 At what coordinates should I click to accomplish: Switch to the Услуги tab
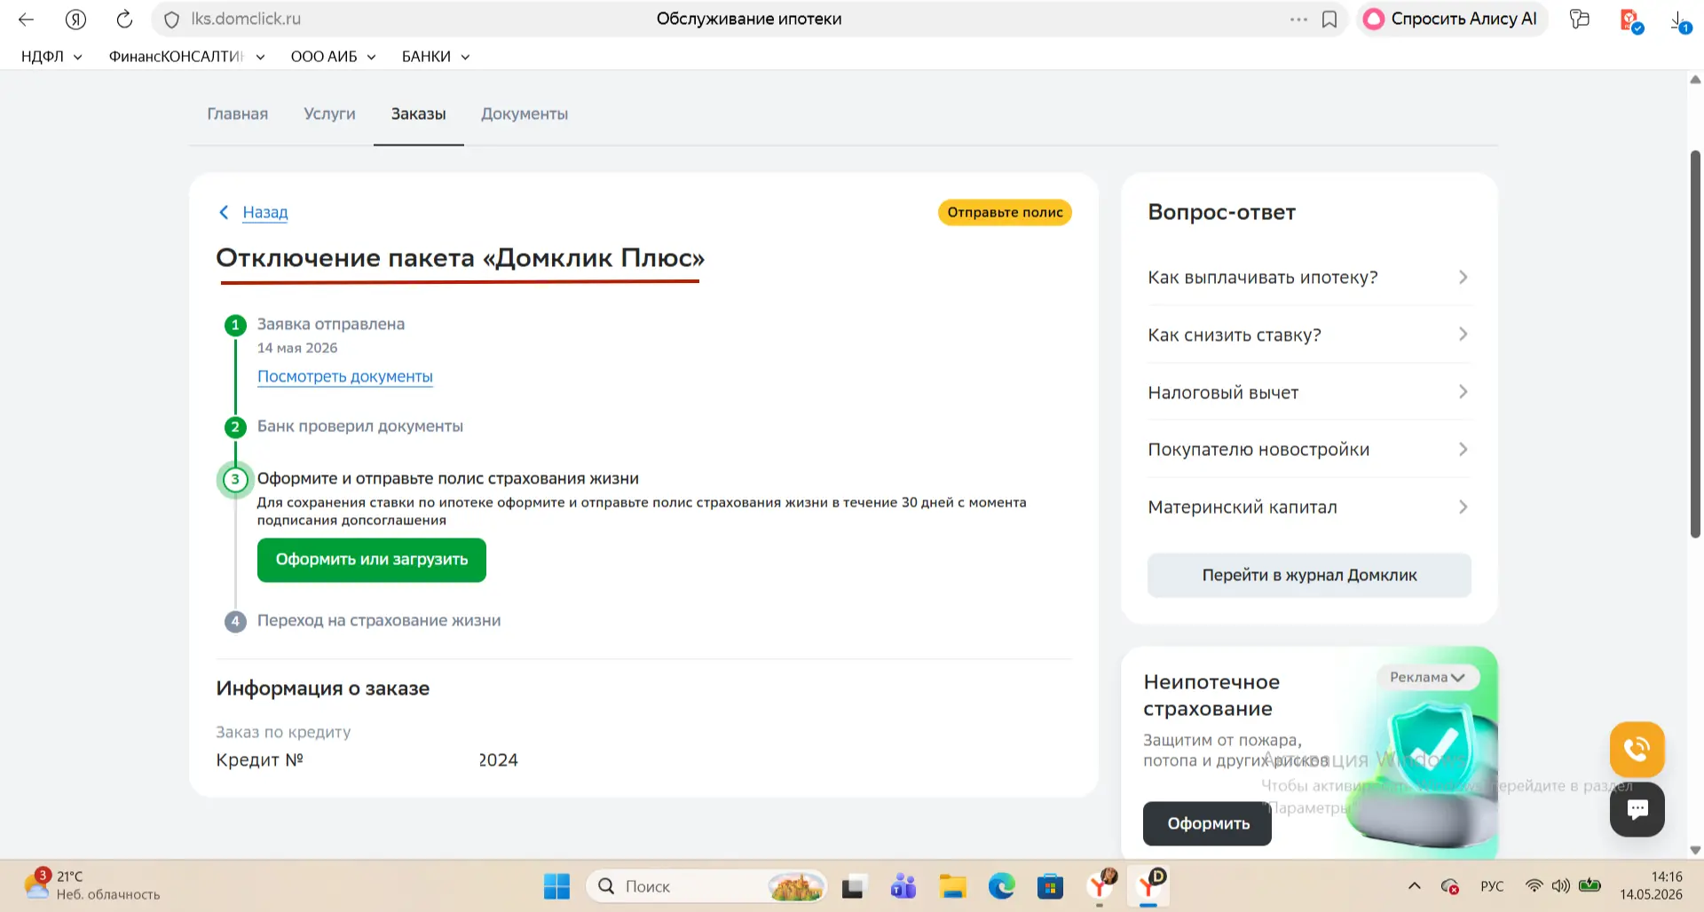tap(329, 114)
